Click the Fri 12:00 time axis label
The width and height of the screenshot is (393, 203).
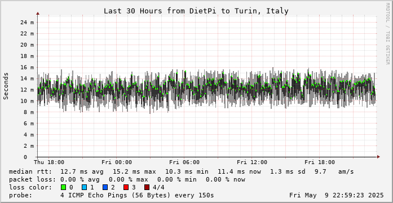[x=252, y=162]
